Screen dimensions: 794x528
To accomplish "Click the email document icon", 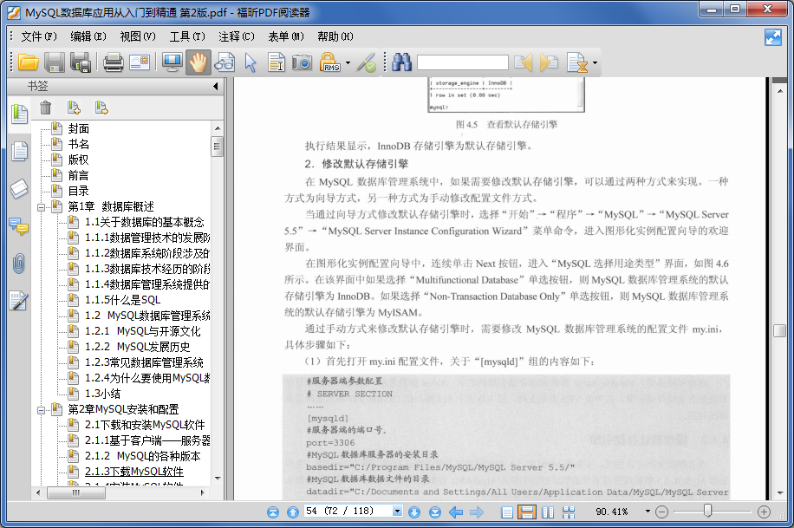I will [140, 62].
